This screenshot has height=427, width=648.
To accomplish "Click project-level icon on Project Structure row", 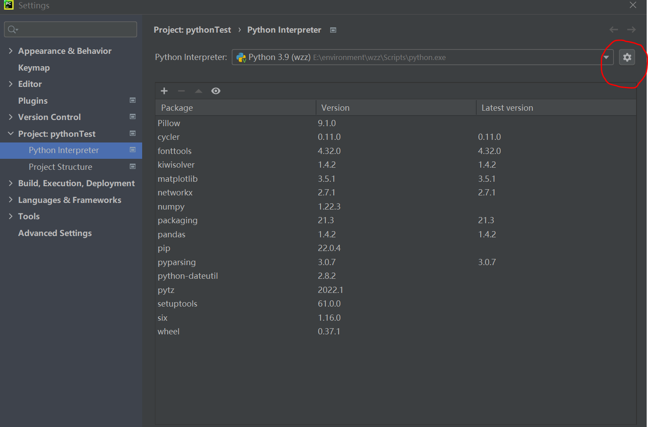I will tap(132, 166).
